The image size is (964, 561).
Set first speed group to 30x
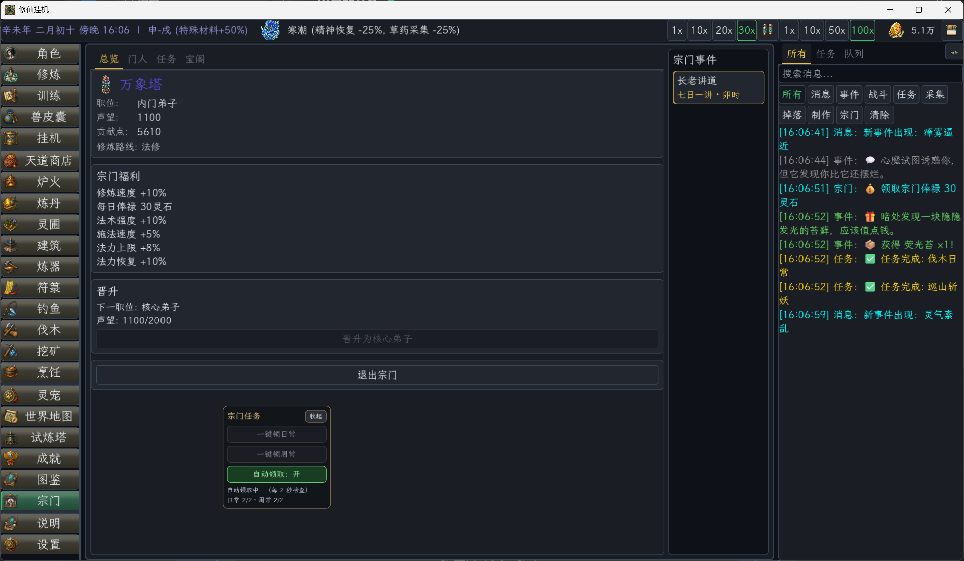click(747, 30)
